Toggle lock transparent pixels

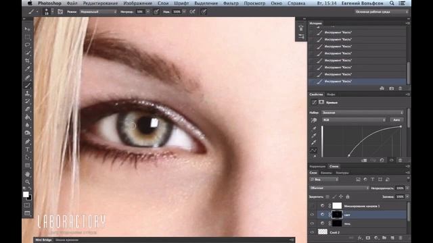pos(327,196)
